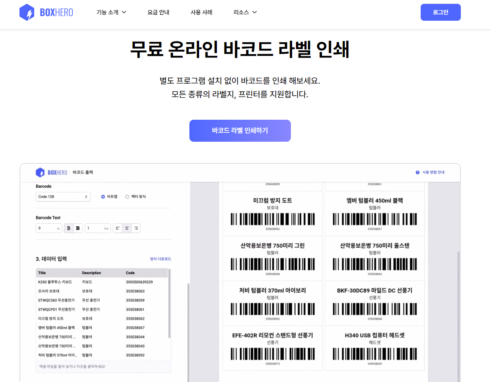Click the data table scrollbar

tap(170, 303)
